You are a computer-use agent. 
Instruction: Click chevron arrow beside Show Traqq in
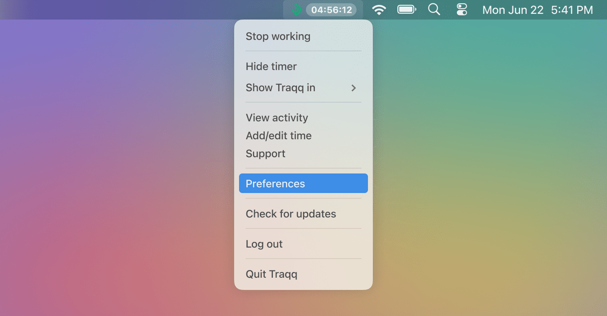coord(354,88)
